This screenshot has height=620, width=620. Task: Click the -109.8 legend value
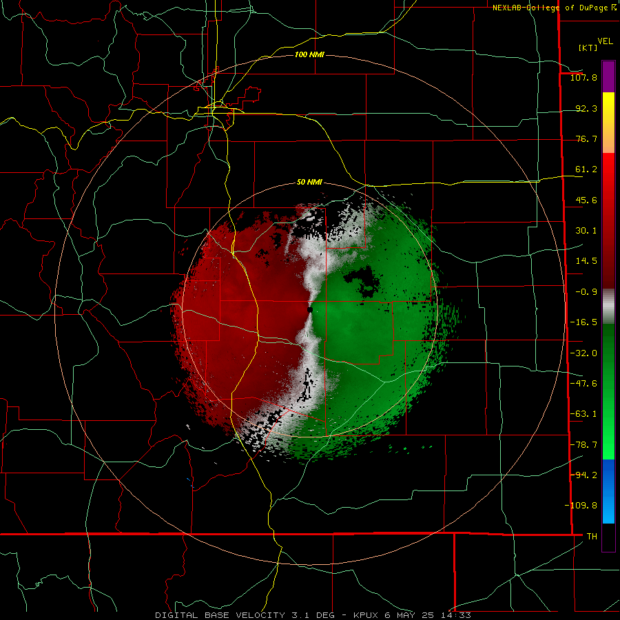coord(581,506)
